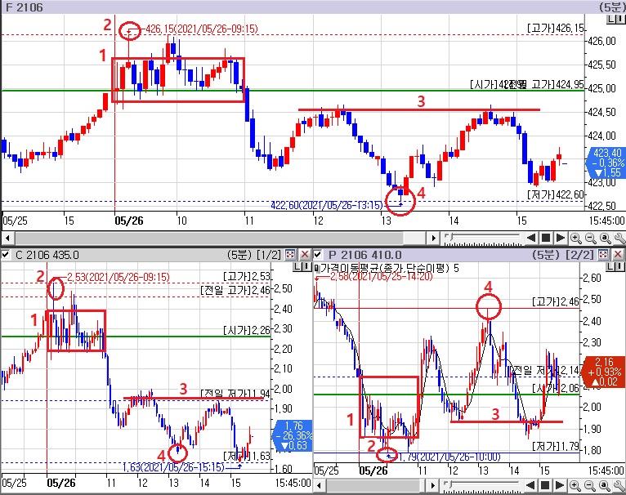
Task: Uncheck the P 2106 410.0 chart checkbox
Action: tap(318, 254)
